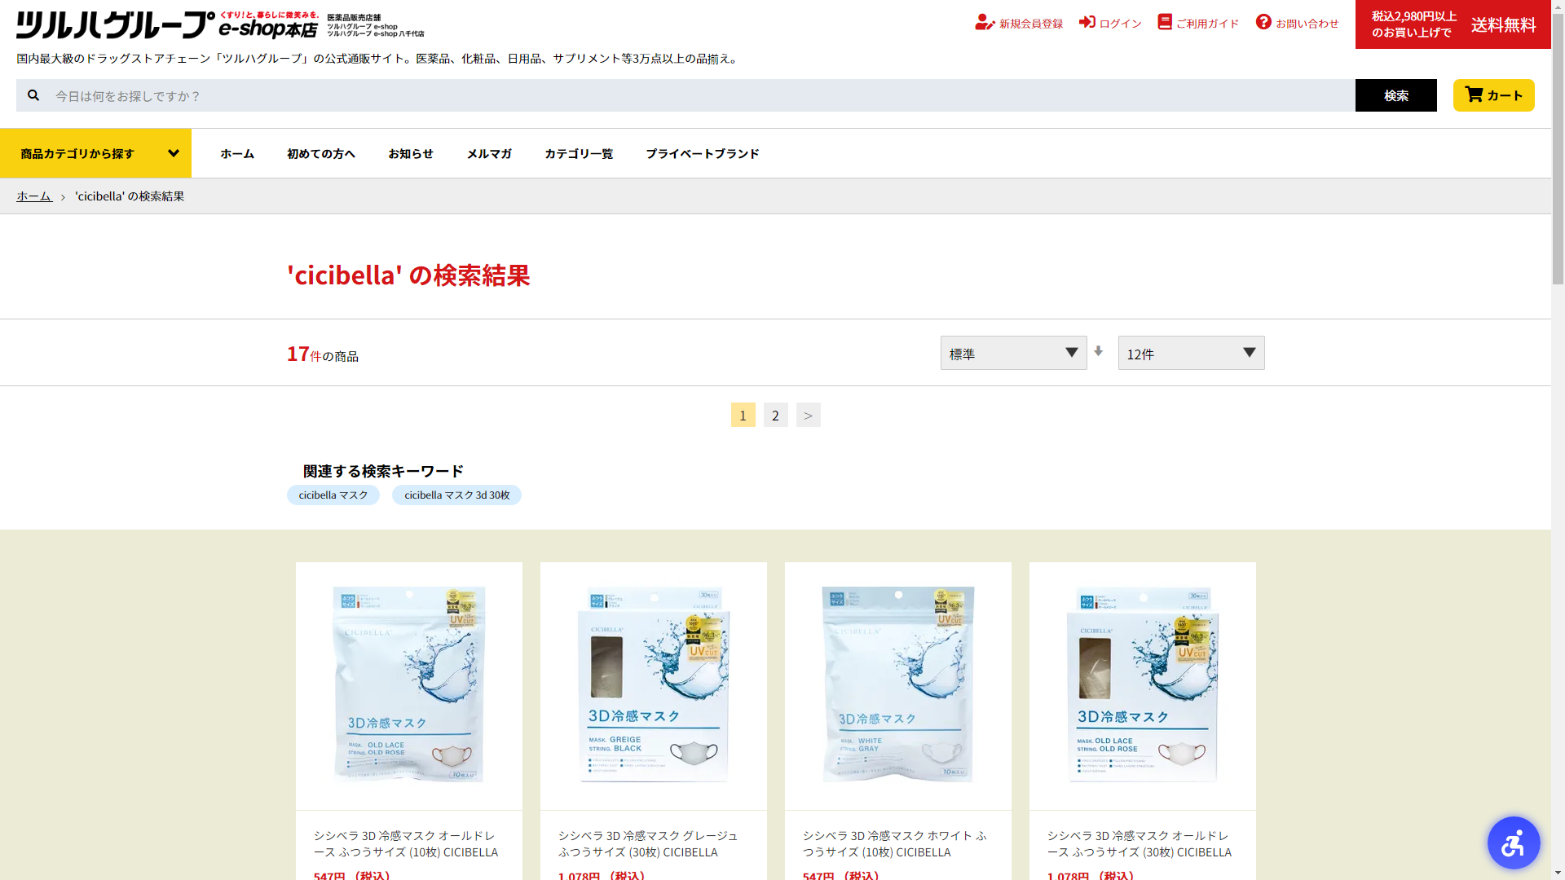Click the login arrow icon
1565x880 pixels.
pos(1087,22)
